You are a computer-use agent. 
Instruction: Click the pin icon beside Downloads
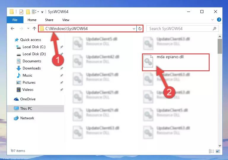point(62,68)
